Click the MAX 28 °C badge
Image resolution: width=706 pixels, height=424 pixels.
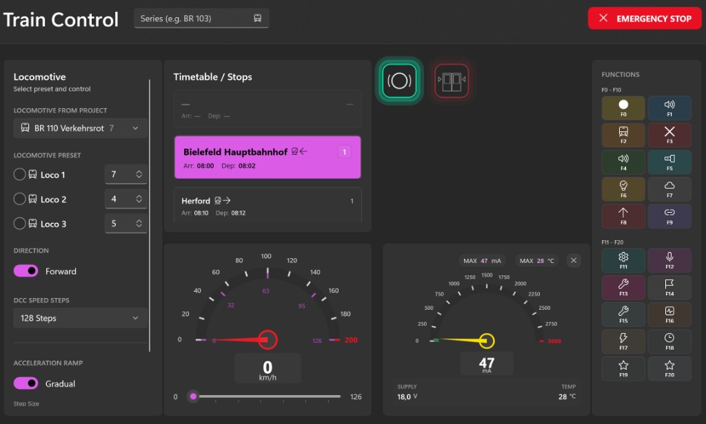tap(536, 261)
